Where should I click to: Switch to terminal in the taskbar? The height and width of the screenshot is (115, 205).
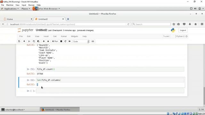[20, 110]
